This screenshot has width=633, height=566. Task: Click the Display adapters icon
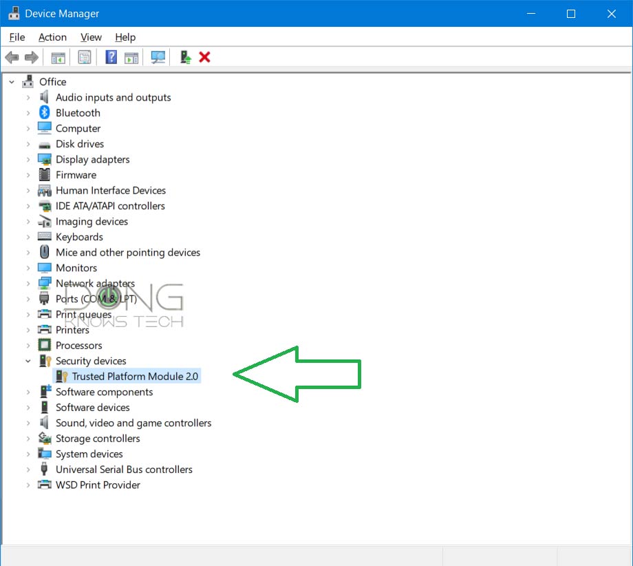point(45,159)
